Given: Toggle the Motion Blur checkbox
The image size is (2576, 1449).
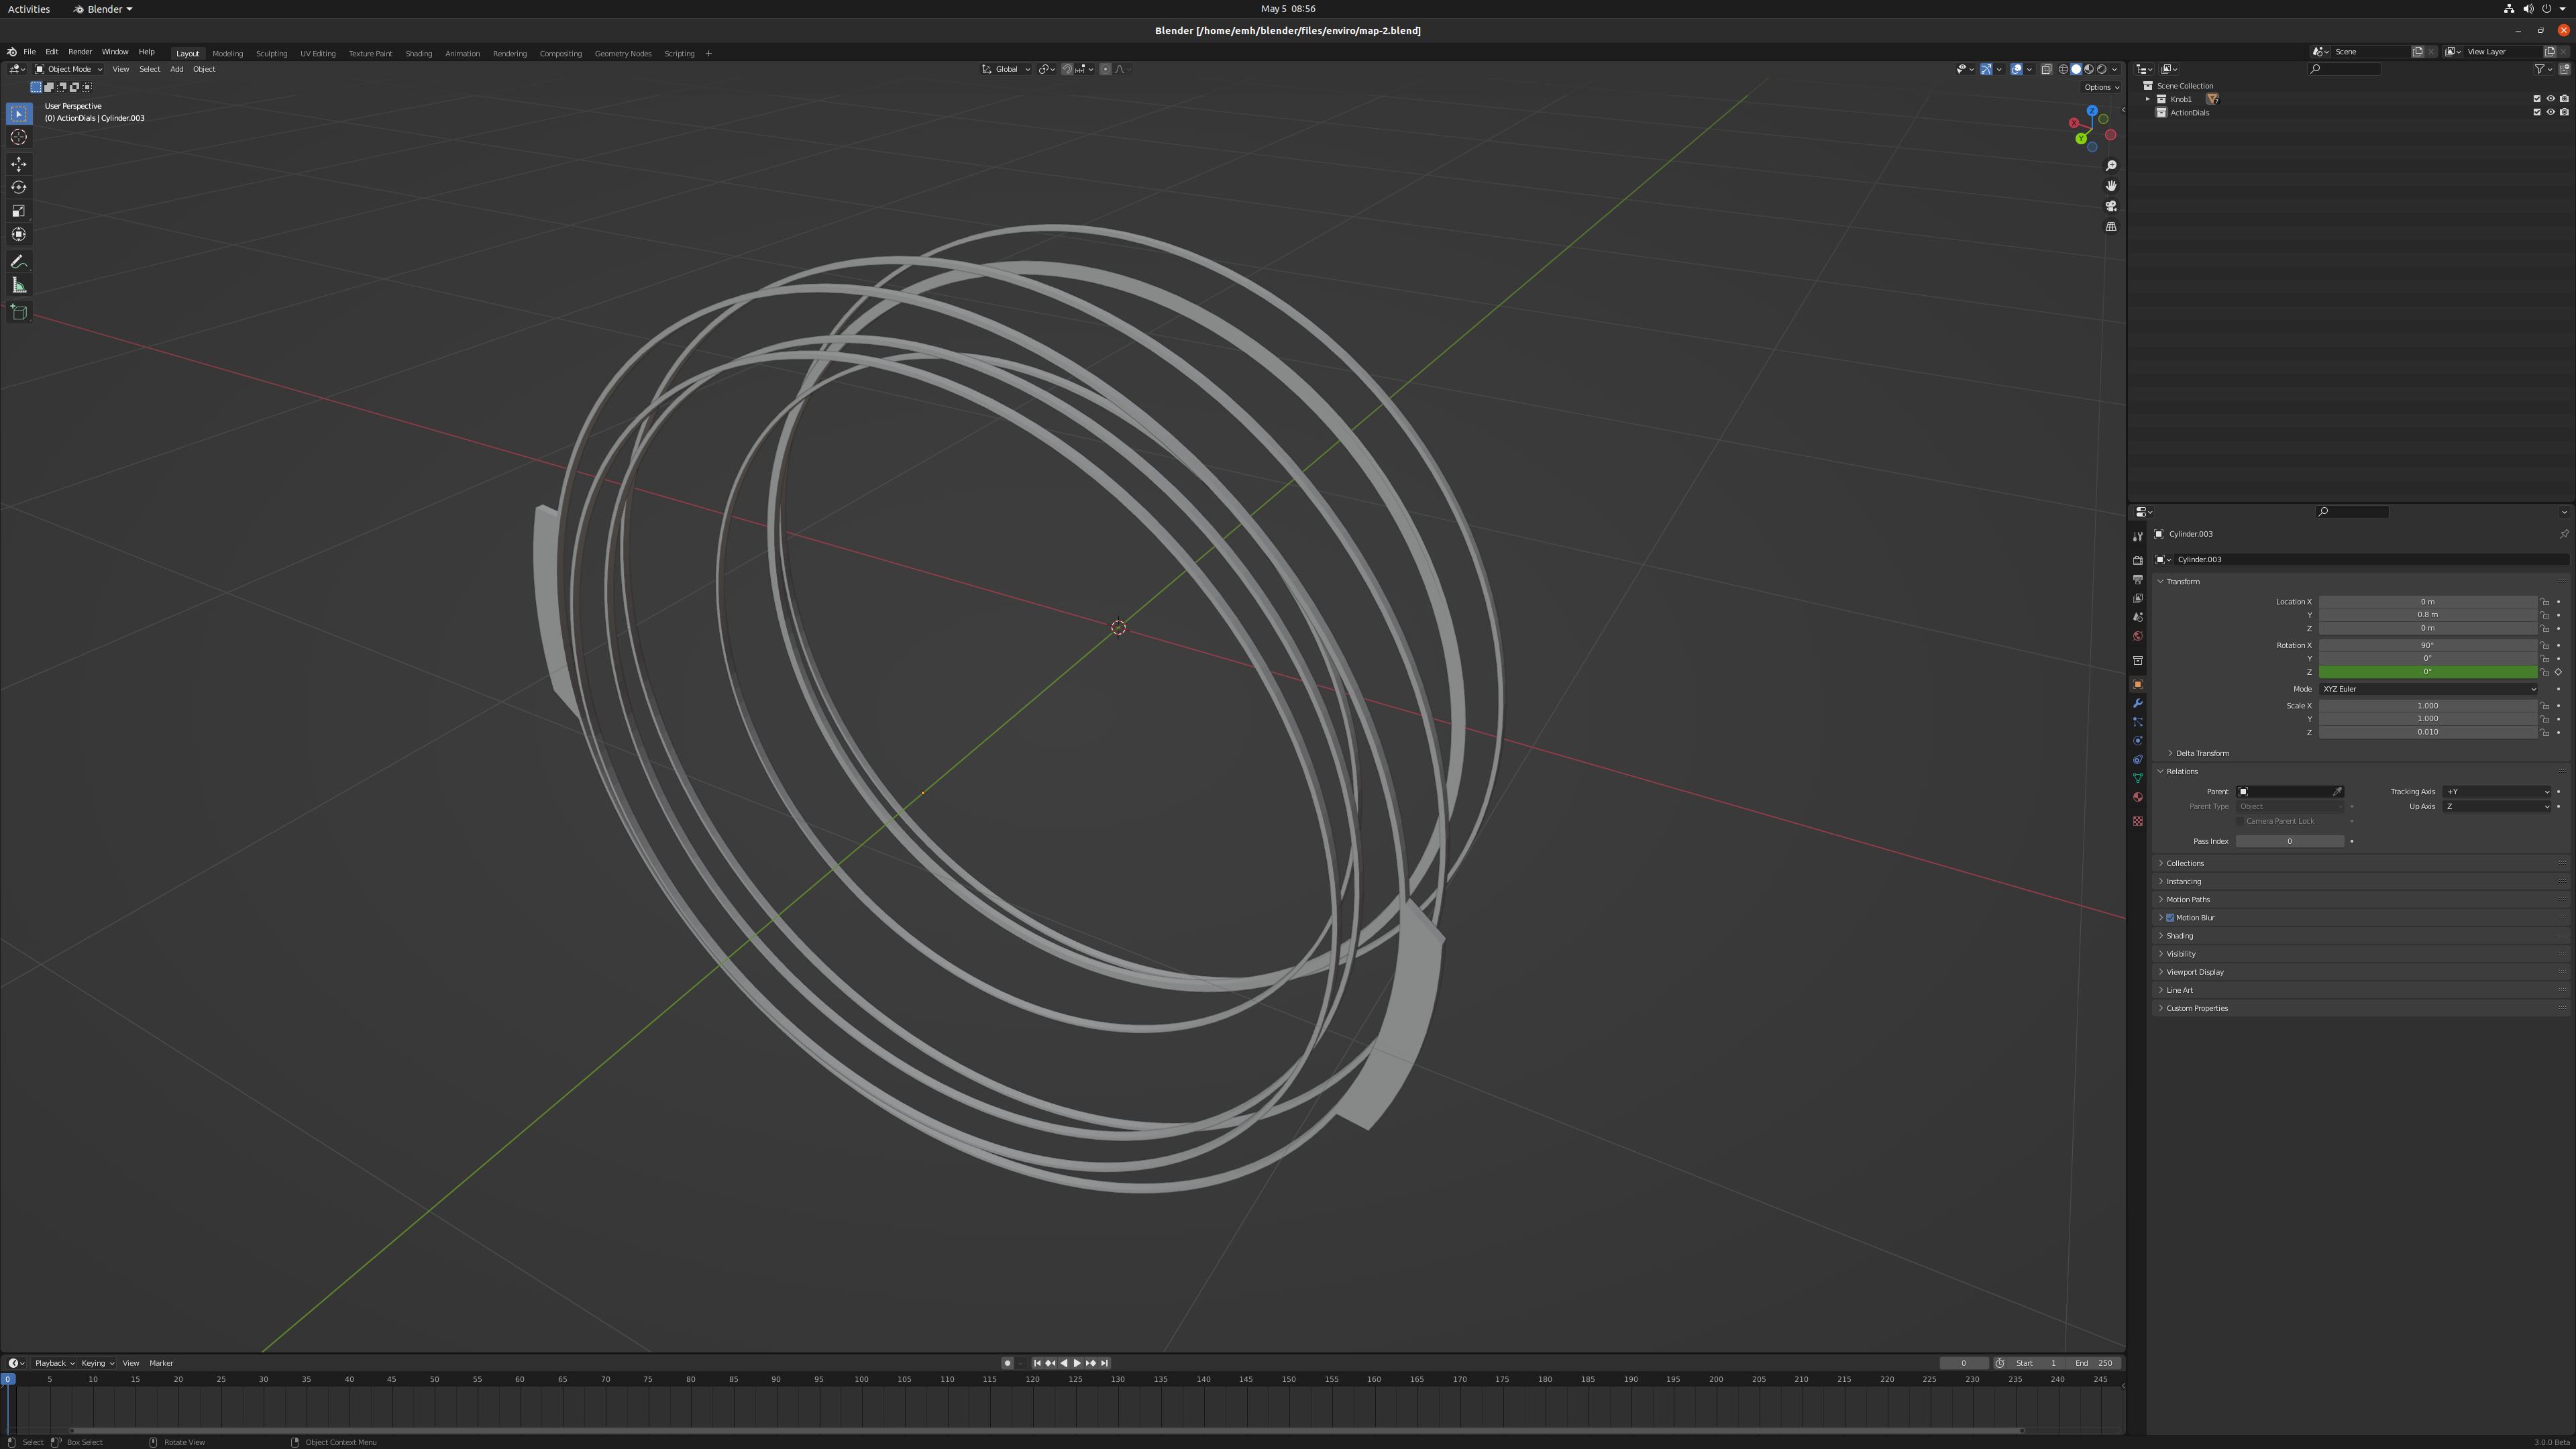Looking at the screenshot, I should (x=2170, y=918).
